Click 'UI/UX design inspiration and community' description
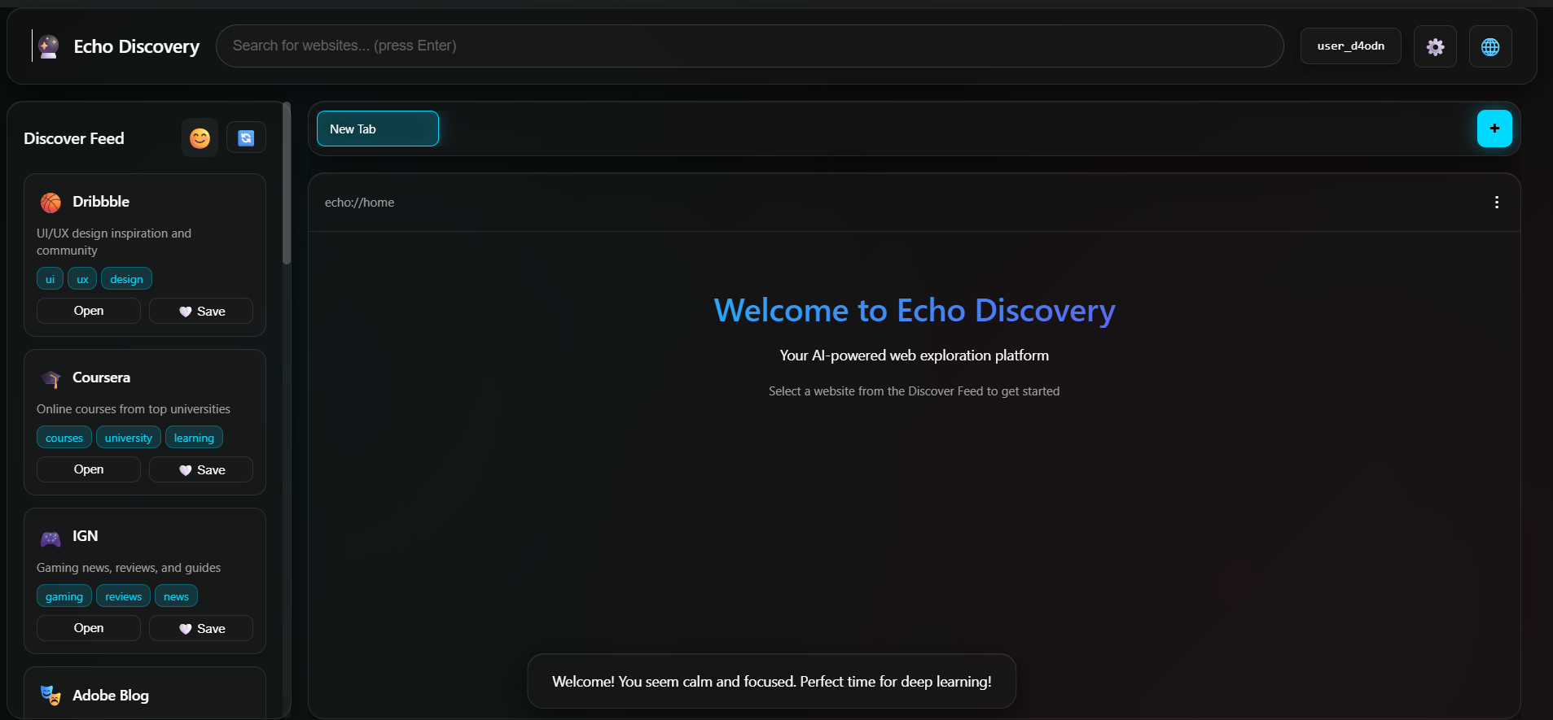 click(x=114, y=242)
